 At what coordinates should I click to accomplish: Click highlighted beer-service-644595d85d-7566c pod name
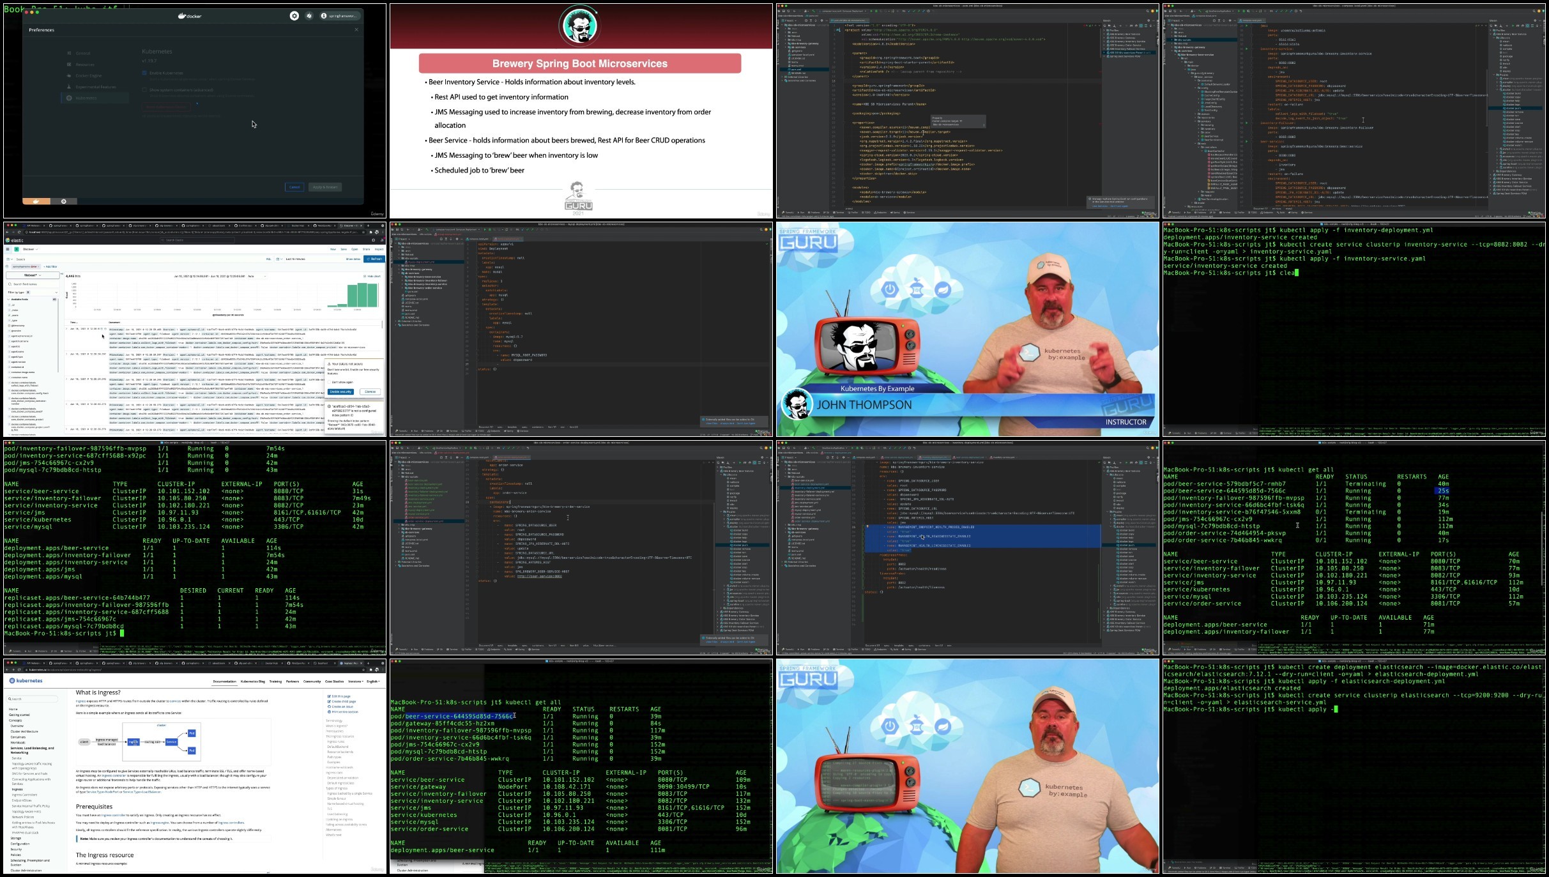click(458, 716)
